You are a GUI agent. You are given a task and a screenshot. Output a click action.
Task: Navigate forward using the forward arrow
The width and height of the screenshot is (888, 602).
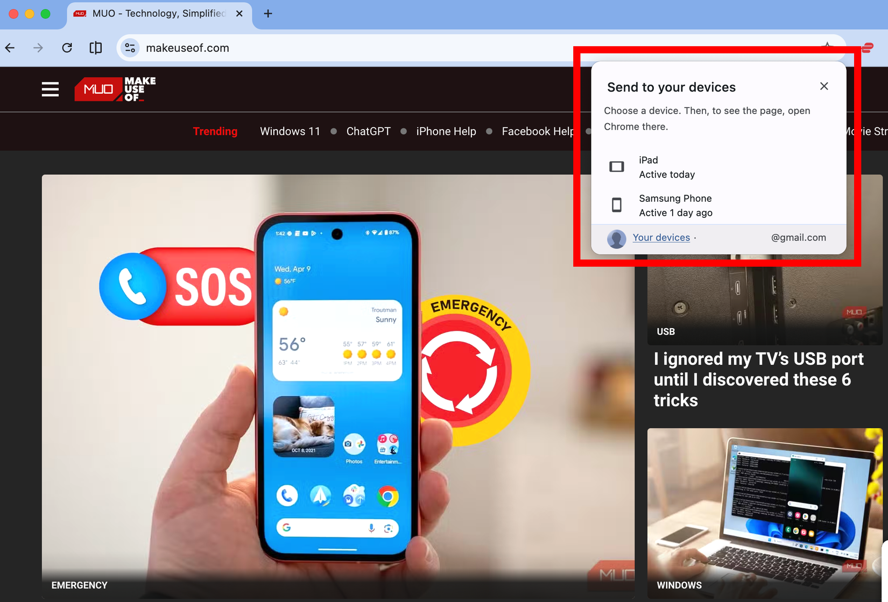click(38, 48)
